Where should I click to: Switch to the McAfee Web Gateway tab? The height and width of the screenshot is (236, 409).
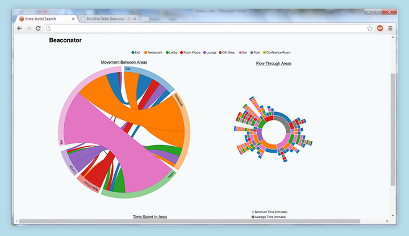(107, 19)
